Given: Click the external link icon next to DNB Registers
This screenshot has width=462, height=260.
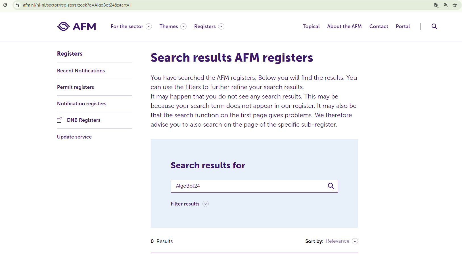Looking at the screenshot, I should click(x=60, y=120).
